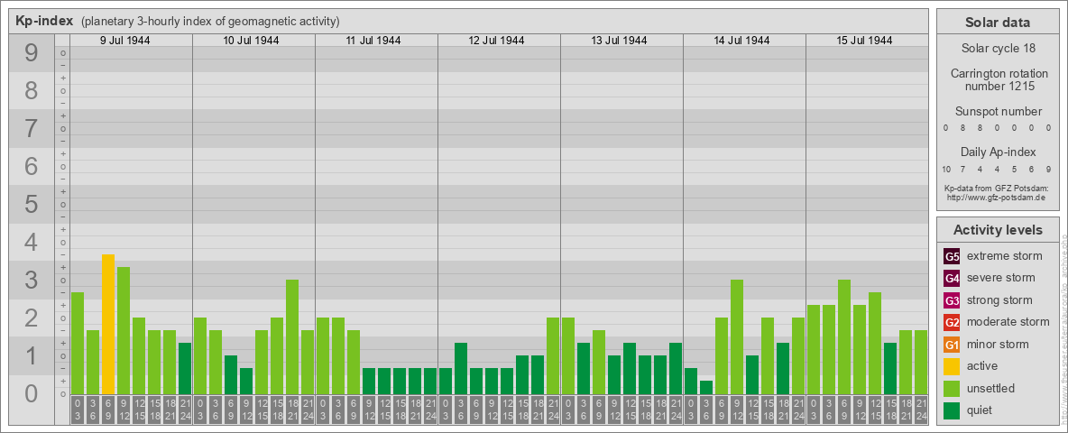Click the Kp-index chart title
This screenshot has width=1068, height=433.
click(x=44, y=21)
